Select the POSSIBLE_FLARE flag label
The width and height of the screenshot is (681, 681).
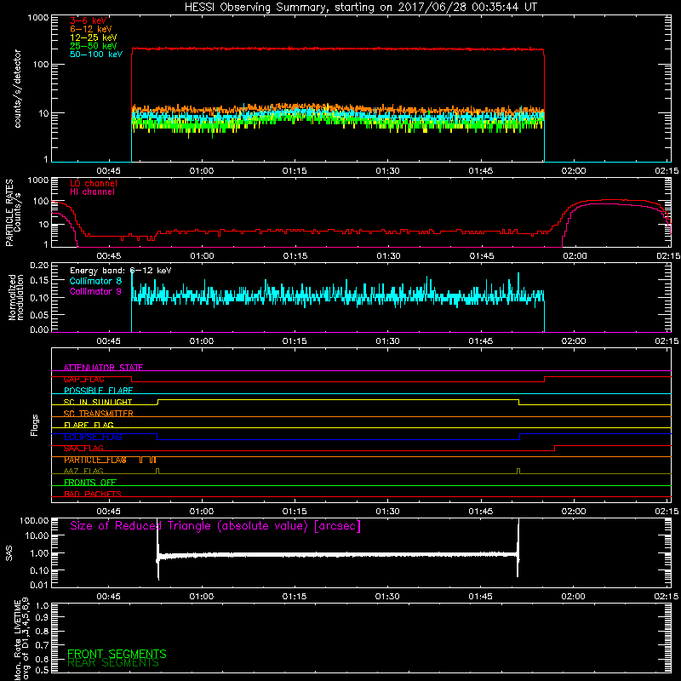pyautogui.click(x=98, y=391)
